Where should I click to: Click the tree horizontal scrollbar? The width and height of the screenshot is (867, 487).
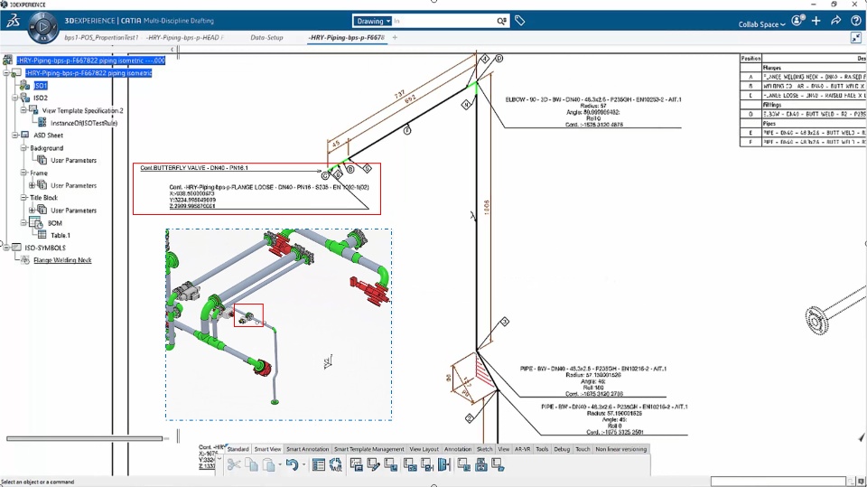tap(85, 439)
